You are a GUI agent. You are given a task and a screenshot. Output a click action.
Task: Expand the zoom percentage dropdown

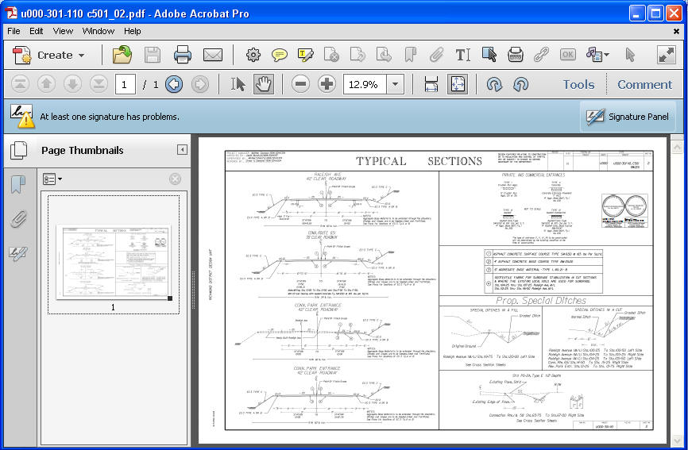coord(396,84)
